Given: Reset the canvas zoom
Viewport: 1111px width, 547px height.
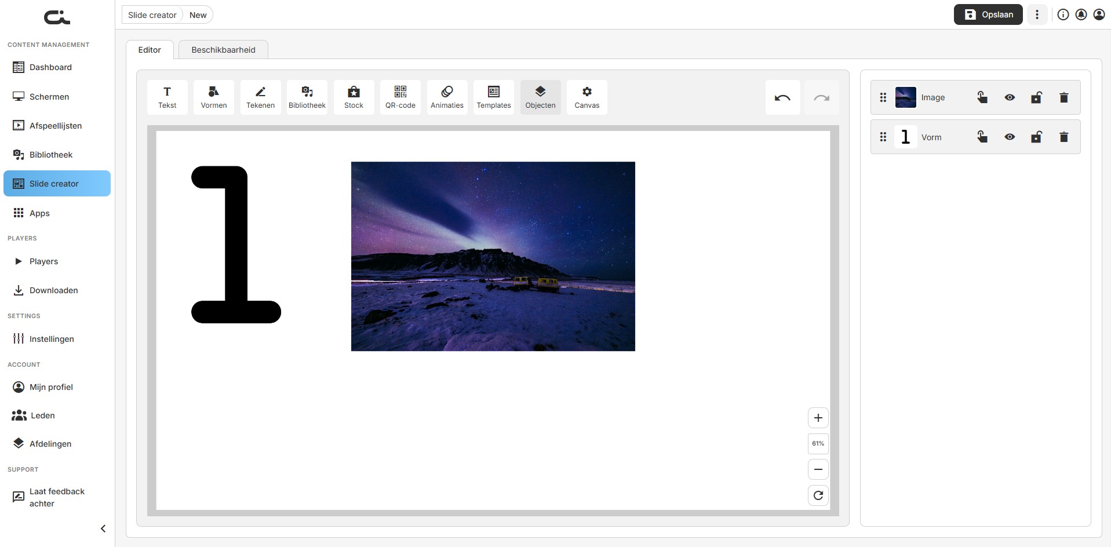Looking at the screenshot, I should (818, 495).
